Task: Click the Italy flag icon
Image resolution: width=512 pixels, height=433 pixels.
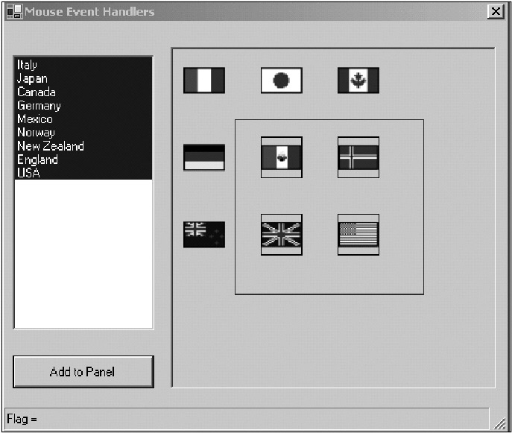Action: coord(203,80)
